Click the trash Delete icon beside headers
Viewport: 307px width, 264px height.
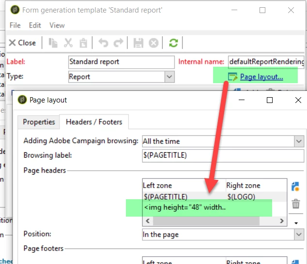[296, 204]
